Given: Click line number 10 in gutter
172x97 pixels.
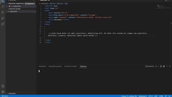Looking at the screenshot, I should [40, 26].
